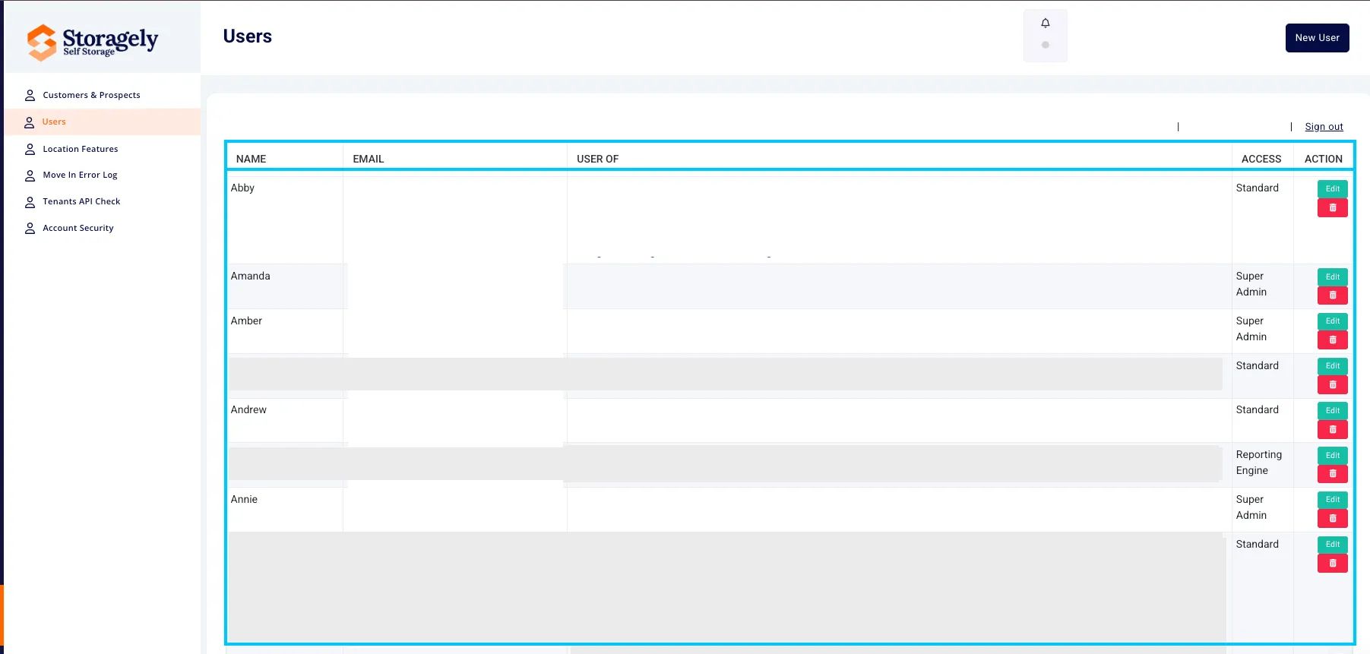Delete user Annie with the trash icon

tap(1333, 519)
